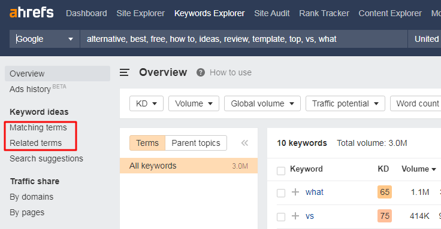This screenshot has width=441, height=229.
Task: Expand the KD filter dropdown
Action: [x=146, y=103]
